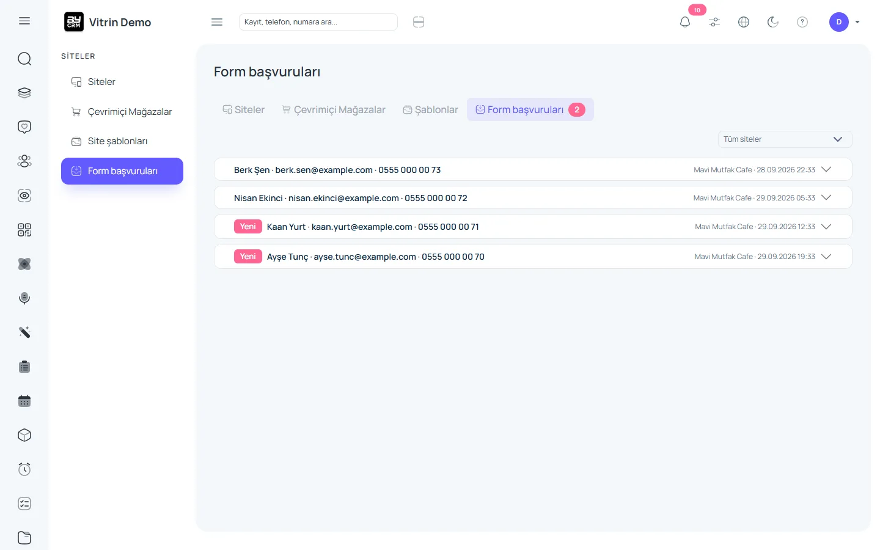Open the checklist tasks icon in left rail

[x=24, y=504]
